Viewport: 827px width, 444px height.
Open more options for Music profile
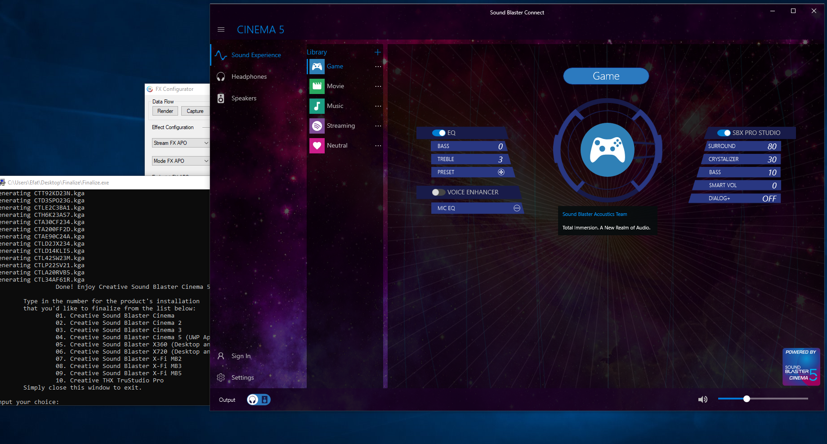(x=378, y=106)
